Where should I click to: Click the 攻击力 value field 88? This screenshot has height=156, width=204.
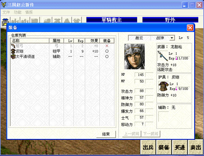click(x=139, y=91)
